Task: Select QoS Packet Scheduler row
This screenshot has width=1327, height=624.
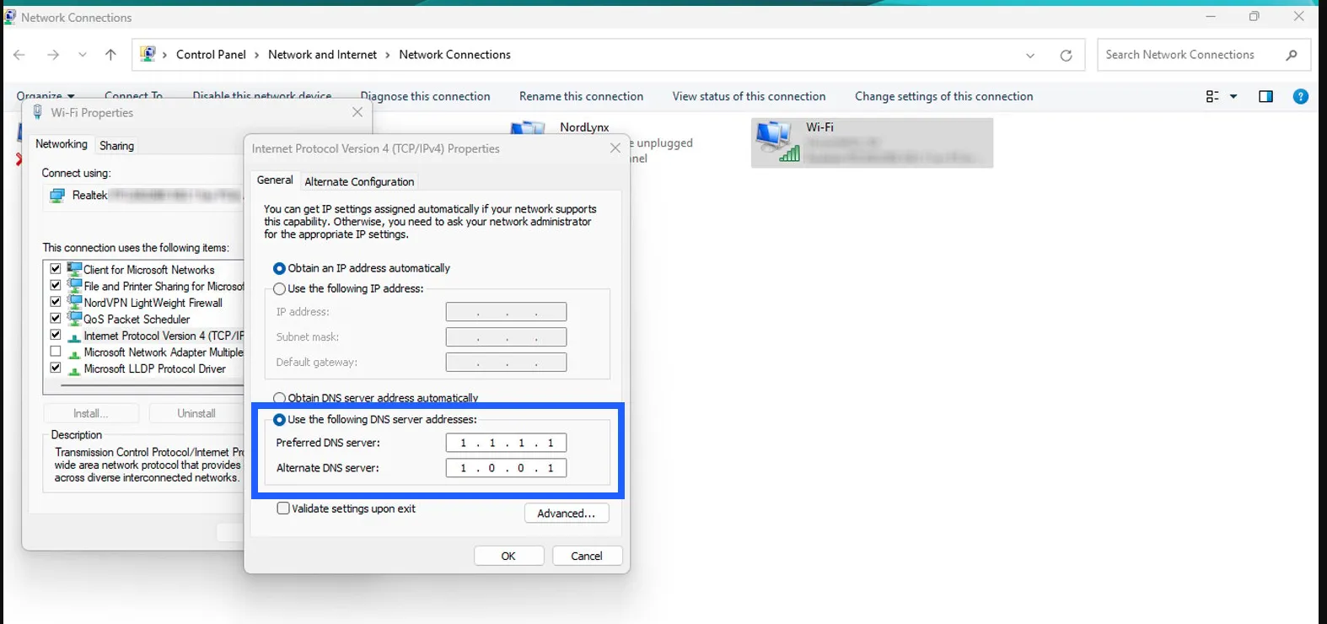Action: (x=137, y=320)
